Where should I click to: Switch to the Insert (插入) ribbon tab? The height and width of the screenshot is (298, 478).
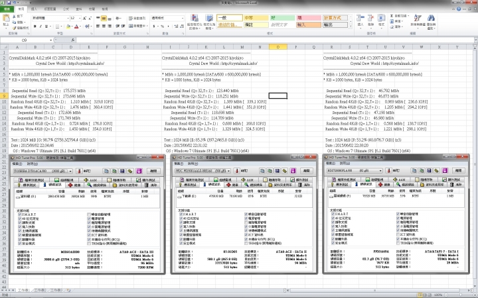(x=34, y=9)
